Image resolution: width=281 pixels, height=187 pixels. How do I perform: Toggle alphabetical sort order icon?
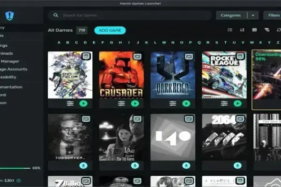(242, 30)
